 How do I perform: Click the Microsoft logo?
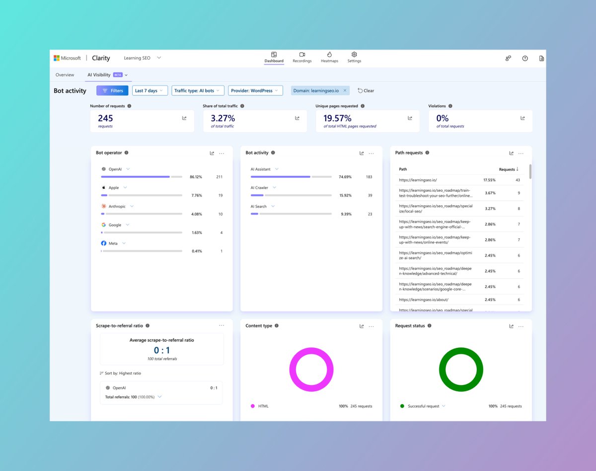click(68, 58)
